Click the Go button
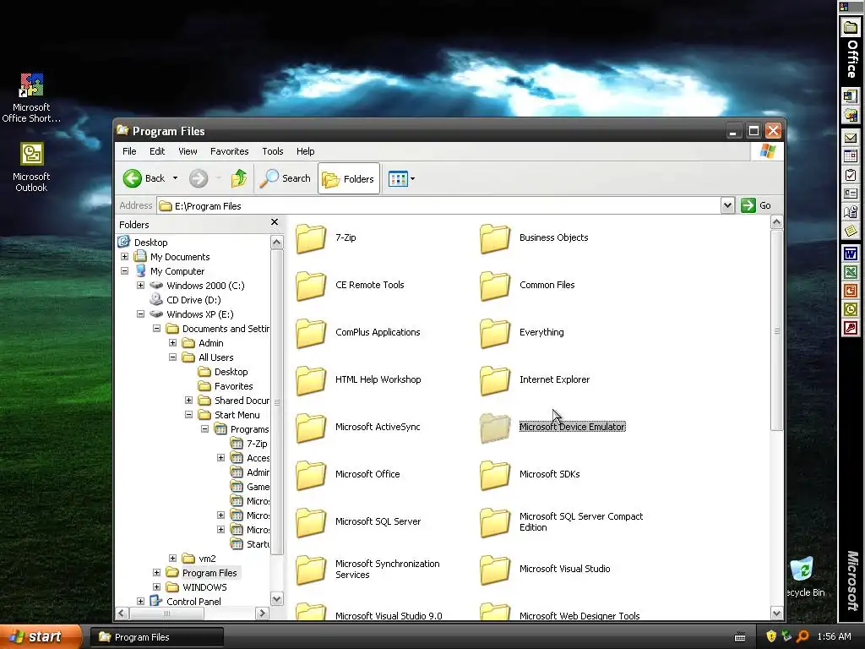This screenshot has width=865, height=649. click(x=756, y=205)
